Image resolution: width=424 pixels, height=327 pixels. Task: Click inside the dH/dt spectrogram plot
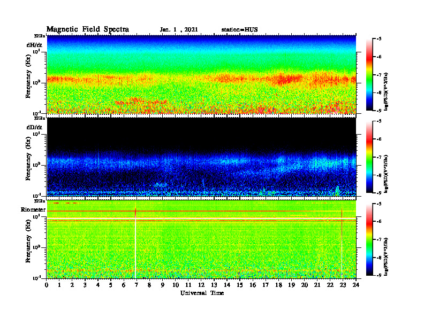(x=201, y=74)
